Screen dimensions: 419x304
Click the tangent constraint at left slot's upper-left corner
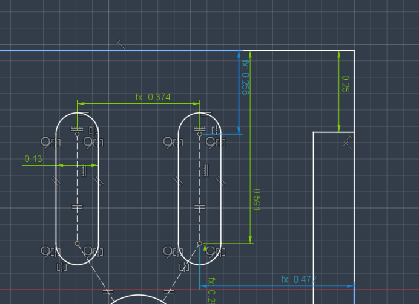46,143
